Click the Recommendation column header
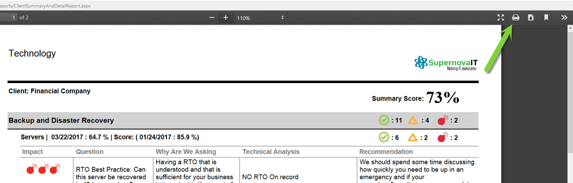Viewport: 573px width, 183px height. point(386,152)
